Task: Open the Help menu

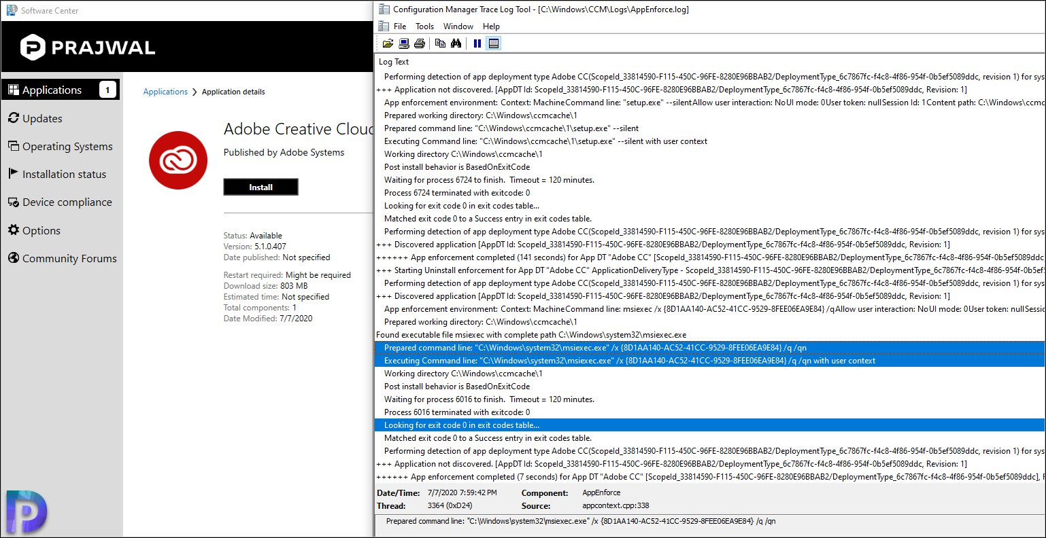Action: click(x=491, y=26)
